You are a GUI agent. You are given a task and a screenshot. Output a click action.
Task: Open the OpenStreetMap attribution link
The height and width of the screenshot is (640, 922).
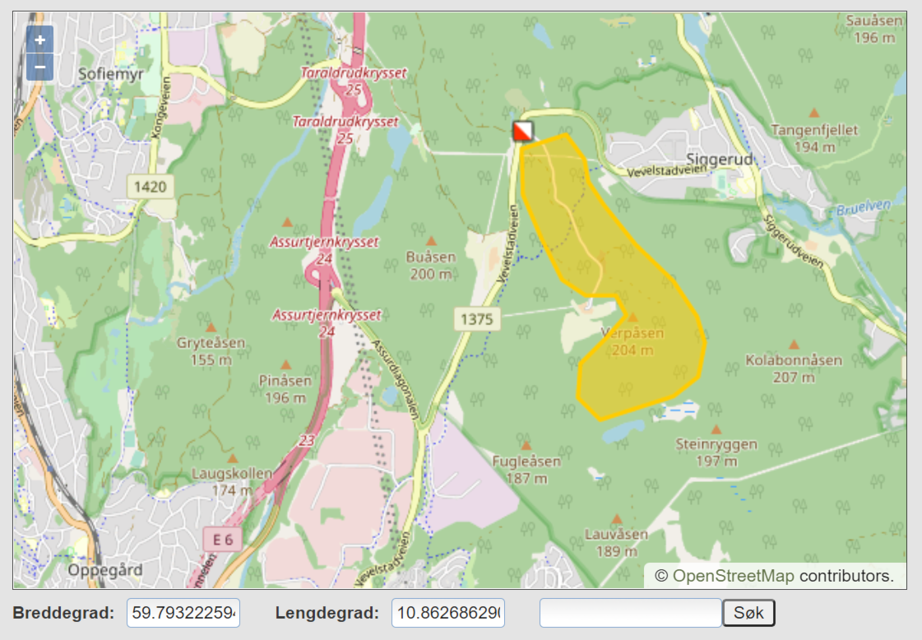pyautogui.click(x=733, y=576)
